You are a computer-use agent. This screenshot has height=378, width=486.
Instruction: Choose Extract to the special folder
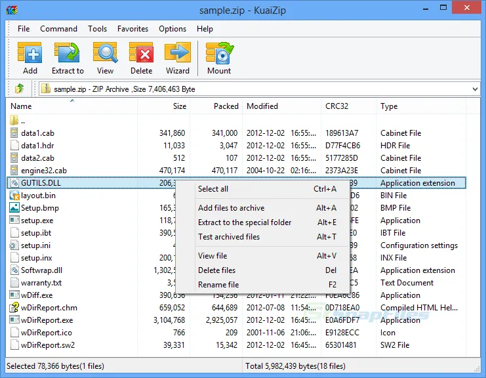click(x=263, y=222)
